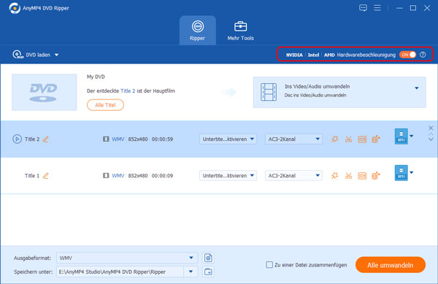Open the effects edit icon for Title 1
The width and height of the screenshot is (438, 284).
pyautogui.click(x=334, y=176)
